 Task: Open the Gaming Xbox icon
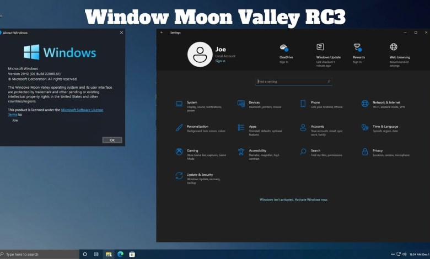pyautogui.click(x=179, y=152)
